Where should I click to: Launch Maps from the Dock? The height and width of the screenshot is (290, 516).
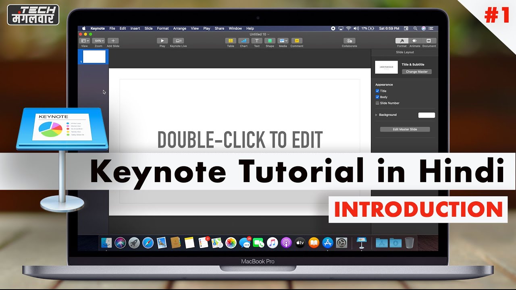click(x=217, y=242)
